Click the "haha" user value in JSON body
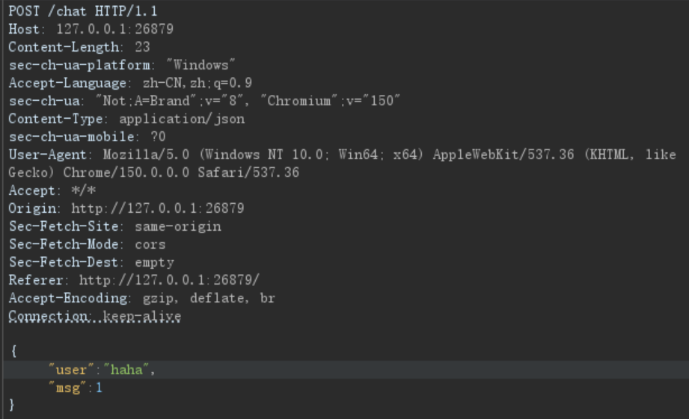The width and height of the screenshot is (689, 419). (x=126, y=370)
